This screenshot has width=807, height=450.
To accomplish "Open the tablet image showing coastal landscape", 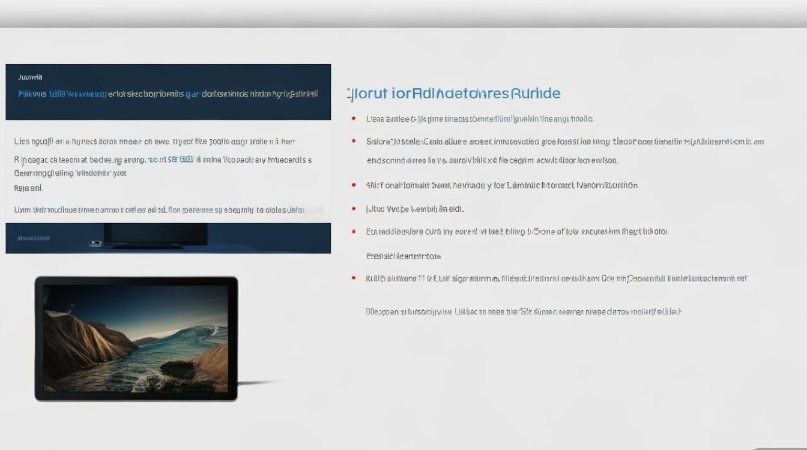I will (x=136, y=338).
